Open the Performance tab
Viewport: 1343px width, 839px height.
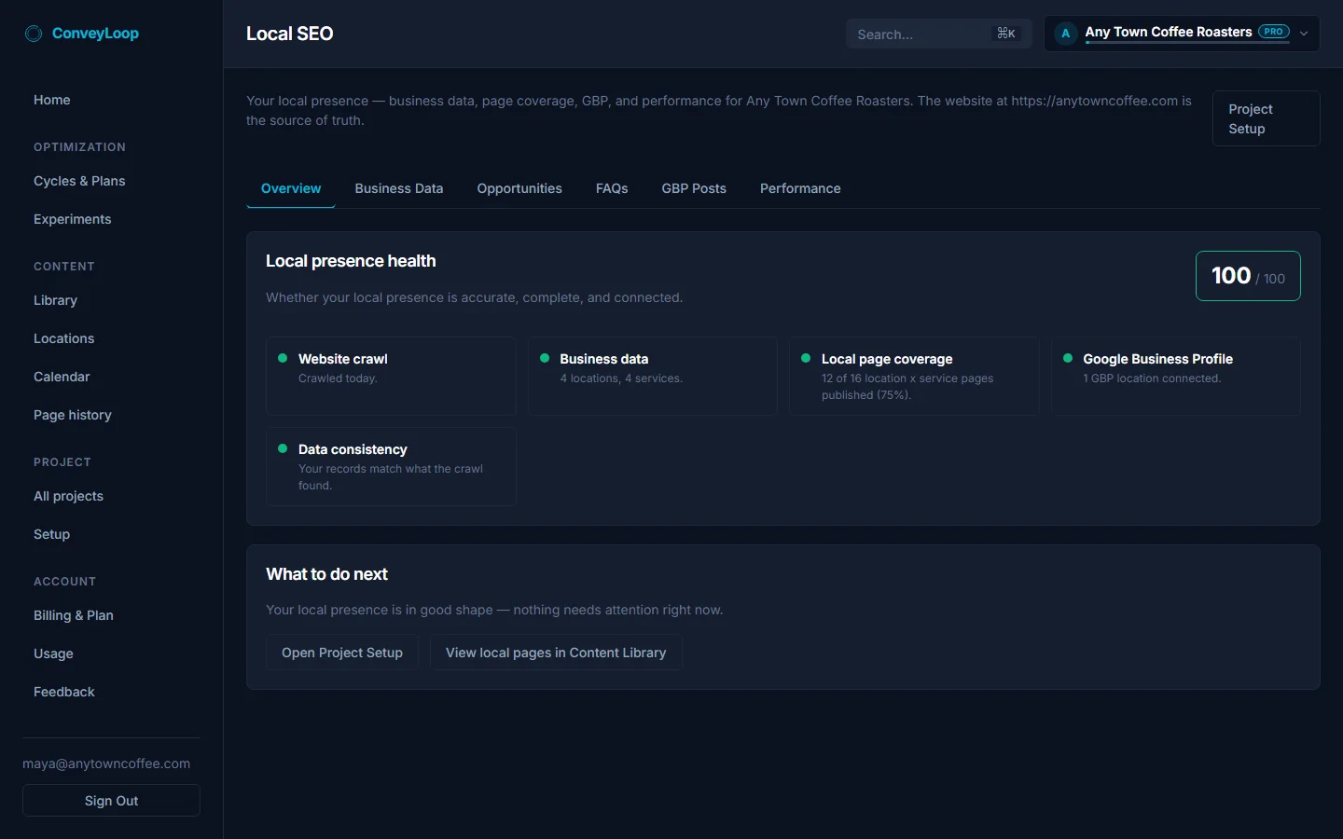pyautogui.click(x=800, y=188)
